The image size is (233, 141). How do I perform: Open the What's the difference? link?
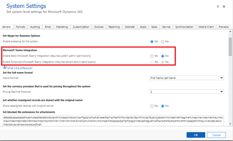tap(20, 68)
